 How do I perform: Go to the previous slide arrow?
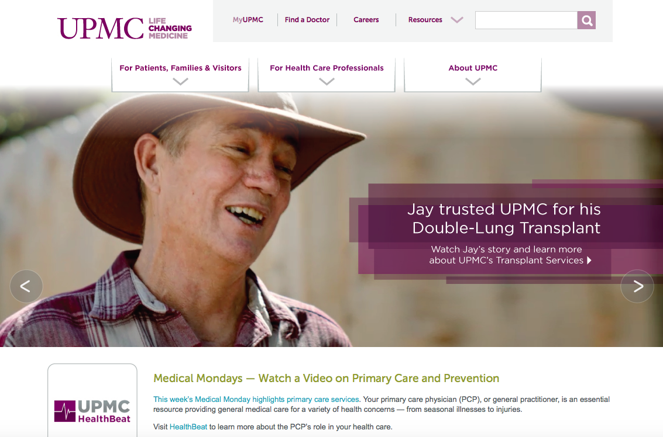26,286
